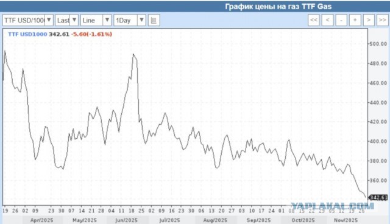This screenshot has width=390, height=224.
Task: Click the Jun/2025 month label
Action: (x=126, y=220)
